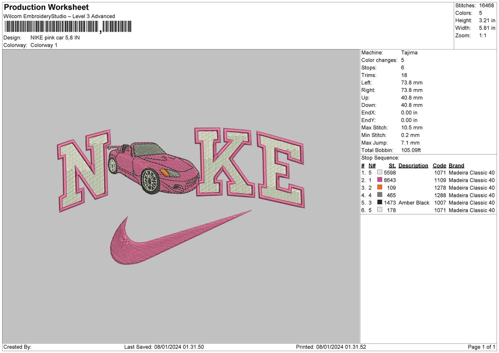Screen dimensions: 499x353
Task: Click the Code column header
Action: 439,165
